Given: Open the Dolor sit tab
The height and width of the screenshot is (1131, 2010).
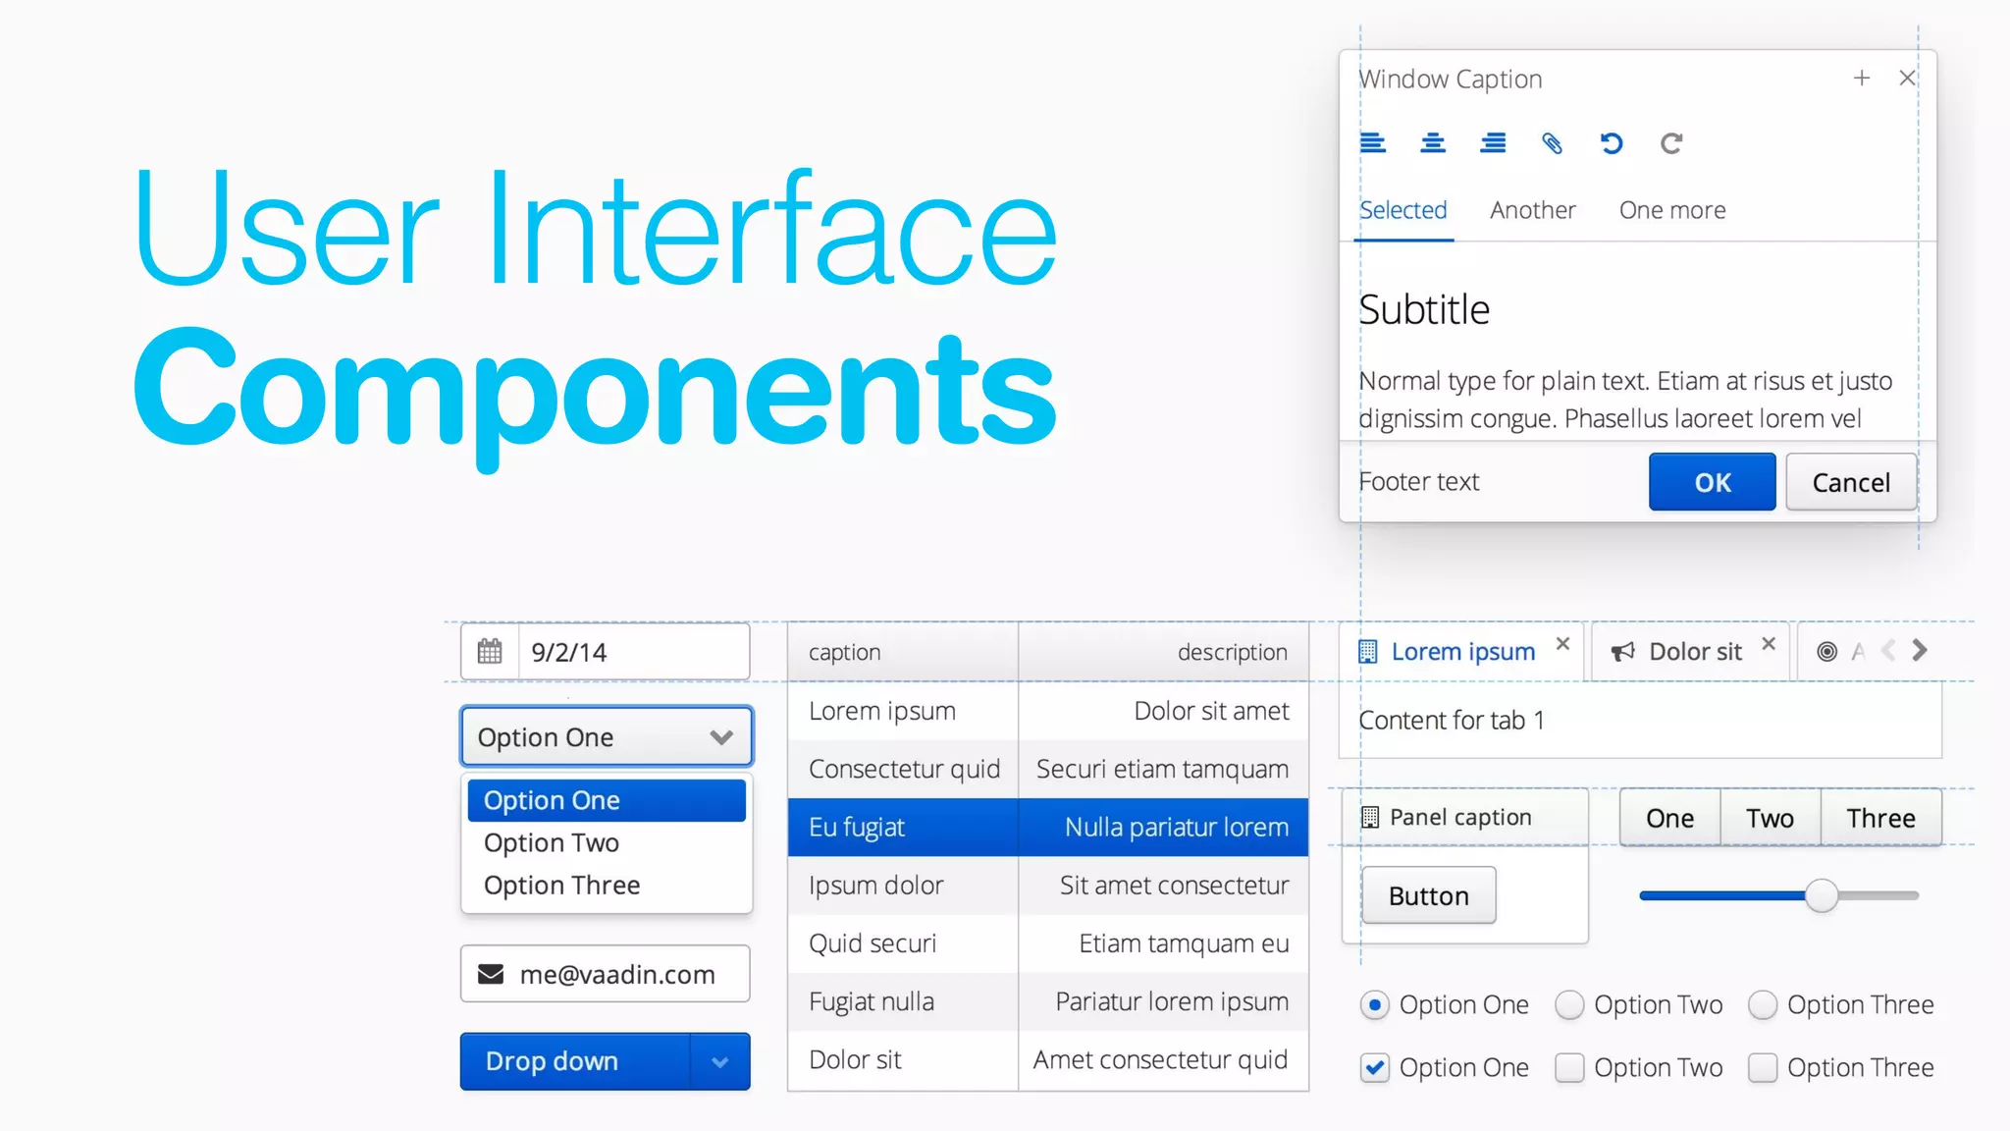Looking at the screenshot, I should pos(1694,651).
